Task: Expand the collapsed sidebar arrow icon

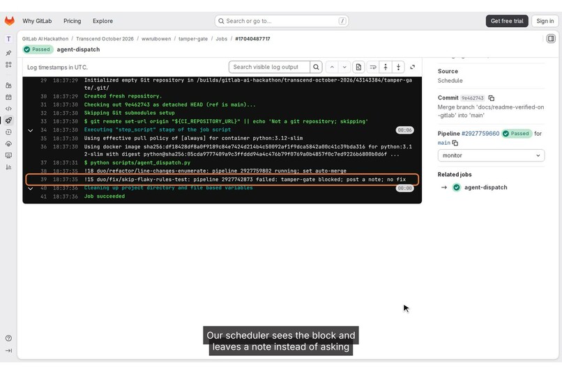Action: pyautogui.click(x=8, y=350)
